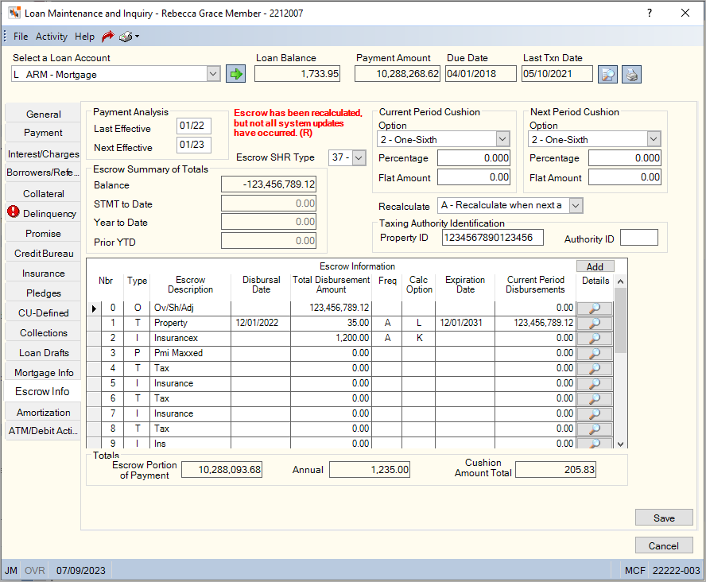Click the Last Effective date field
The image size is (706, 582).
click(194, 126)
